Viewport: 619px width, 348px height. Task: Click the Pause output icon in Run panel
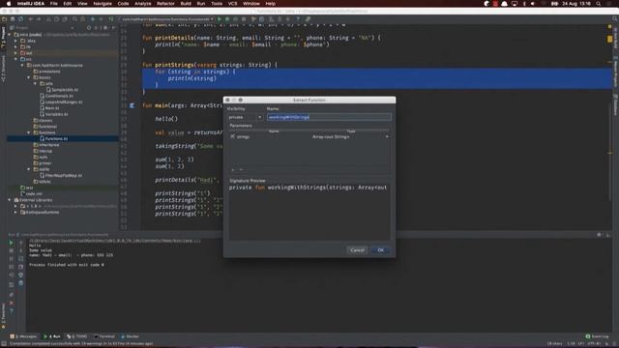(x=11, y=259)
